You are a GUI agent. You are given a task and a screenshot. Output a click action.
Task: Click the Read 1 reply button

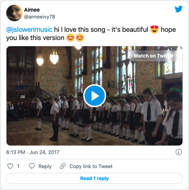coord(94,178)
